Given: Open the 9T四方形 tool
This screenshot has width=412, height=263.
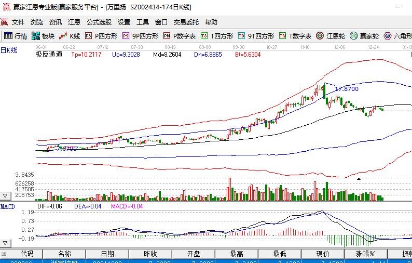Looking at the screenshot, I should [256, 36].
